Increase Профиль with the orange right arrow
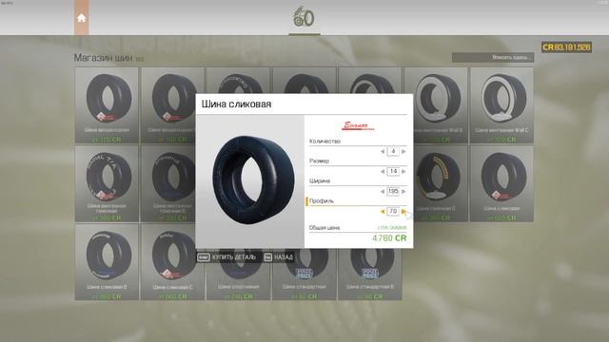Viewport: 609px width, 342px height. 403,212
